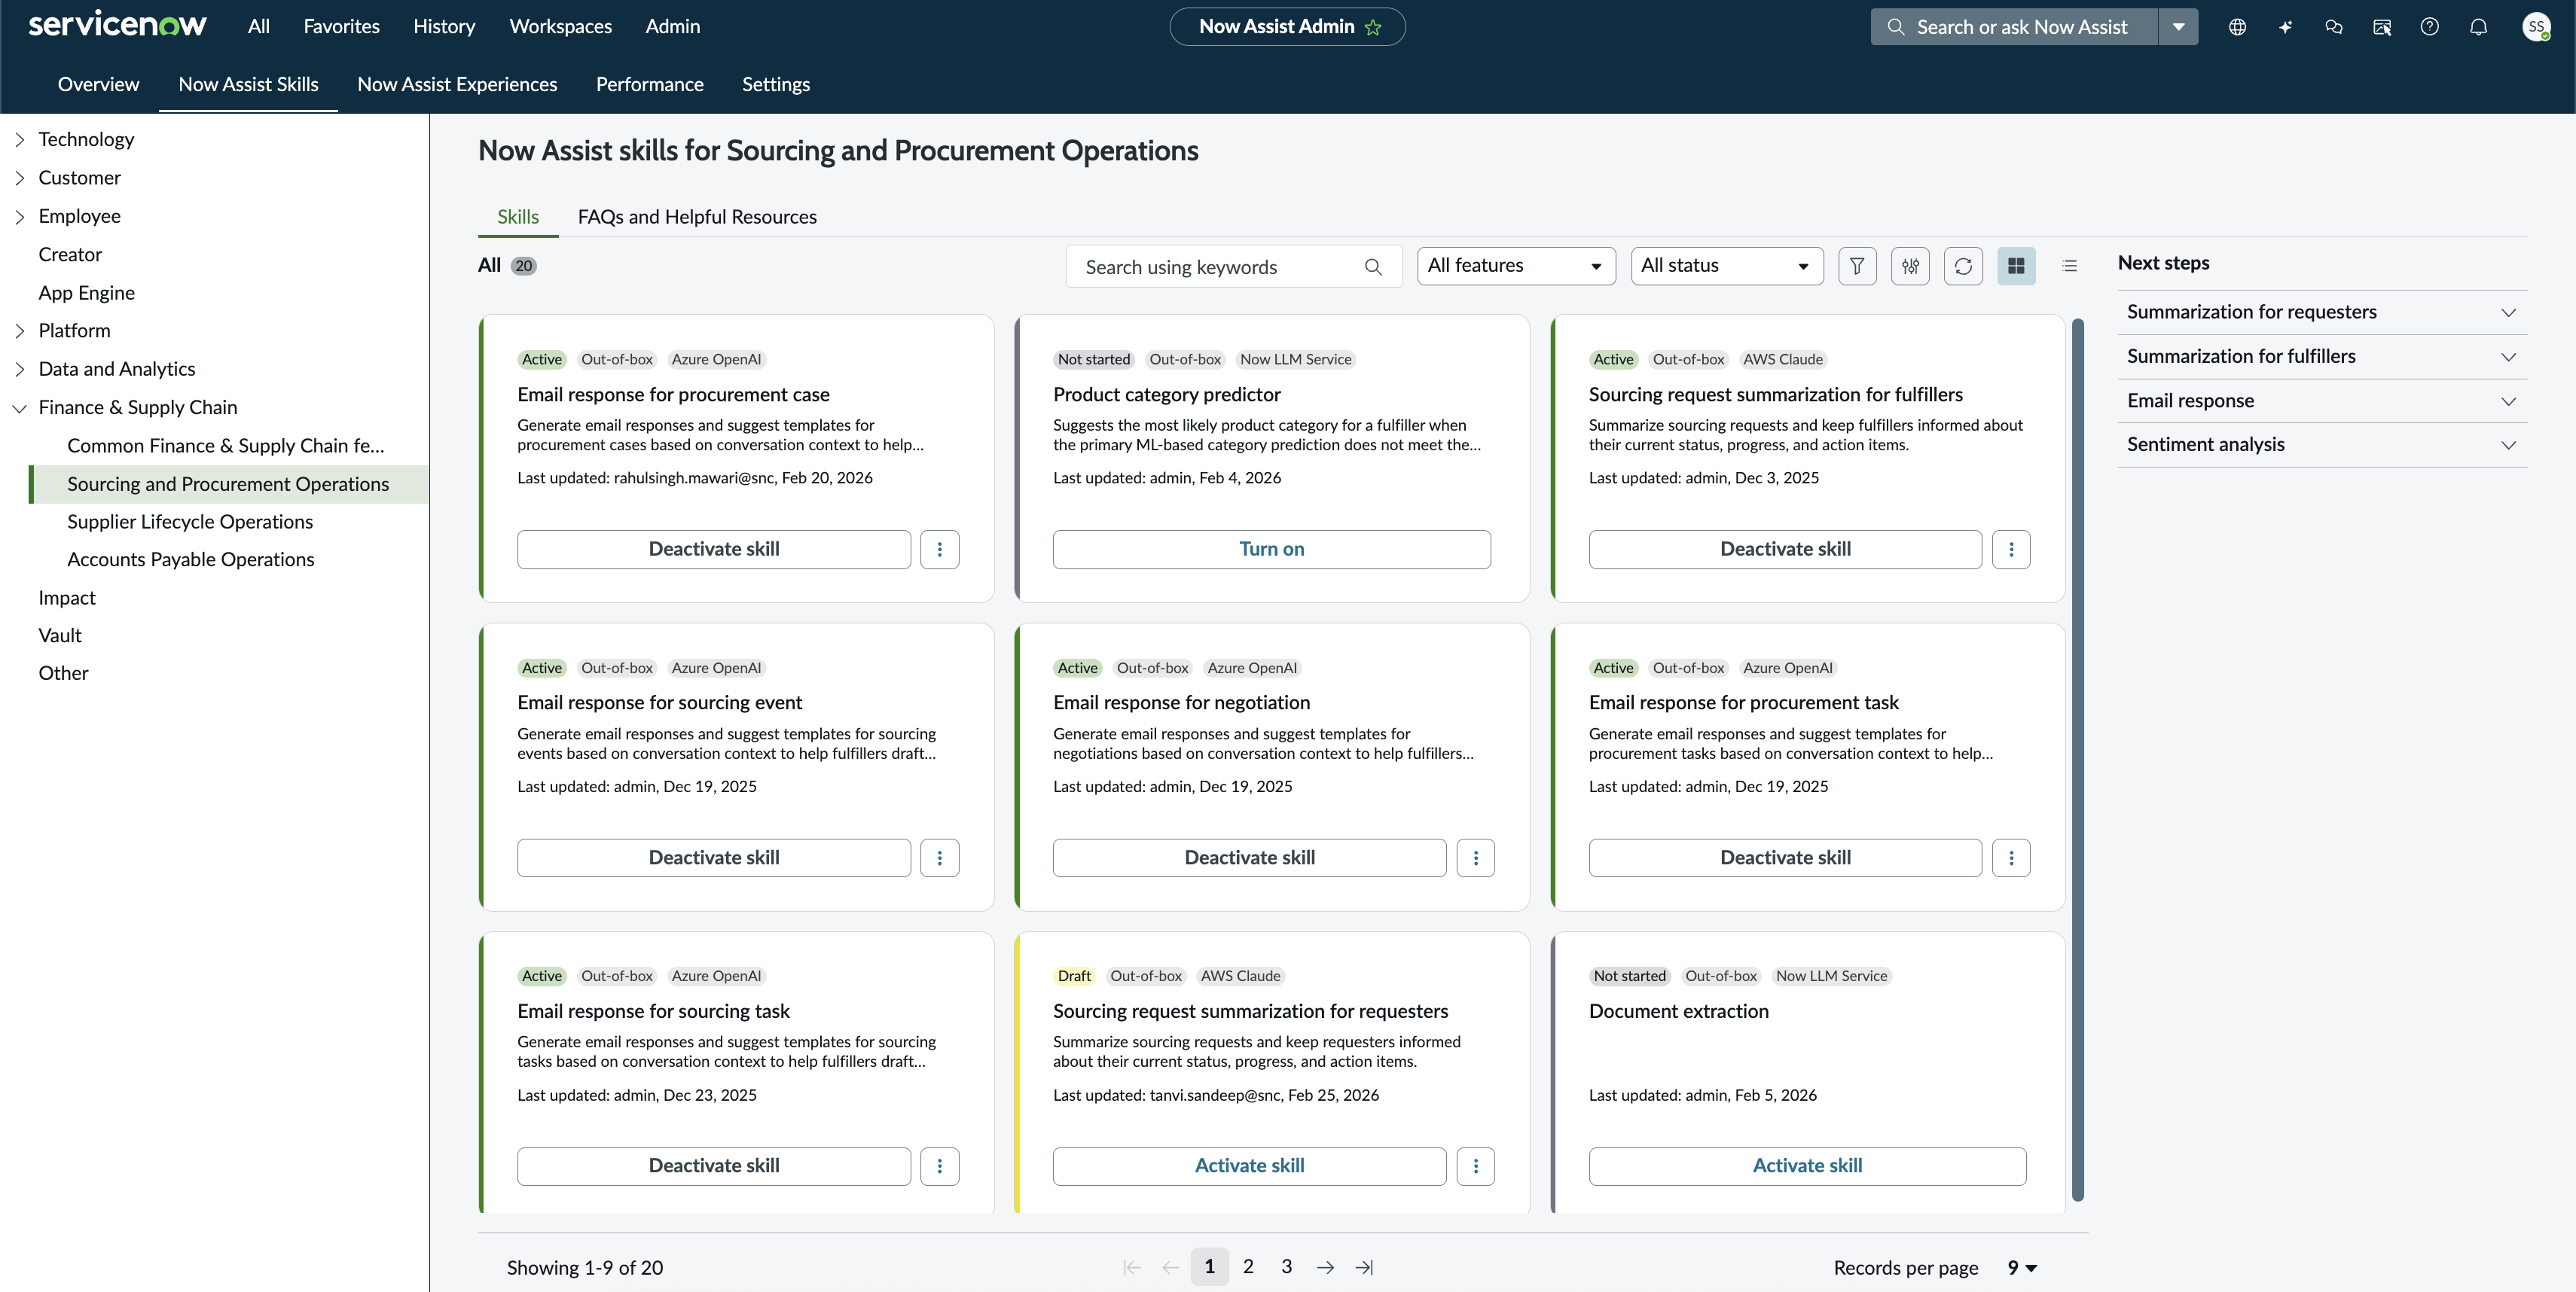Open the Workspaces menu
Screen dimensions: 2576x1292
coord(560,27)
